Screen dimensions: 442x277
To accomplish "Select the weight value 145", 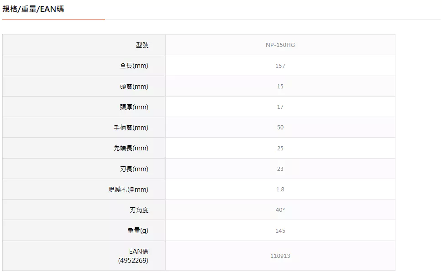I will tap(280, 231).
